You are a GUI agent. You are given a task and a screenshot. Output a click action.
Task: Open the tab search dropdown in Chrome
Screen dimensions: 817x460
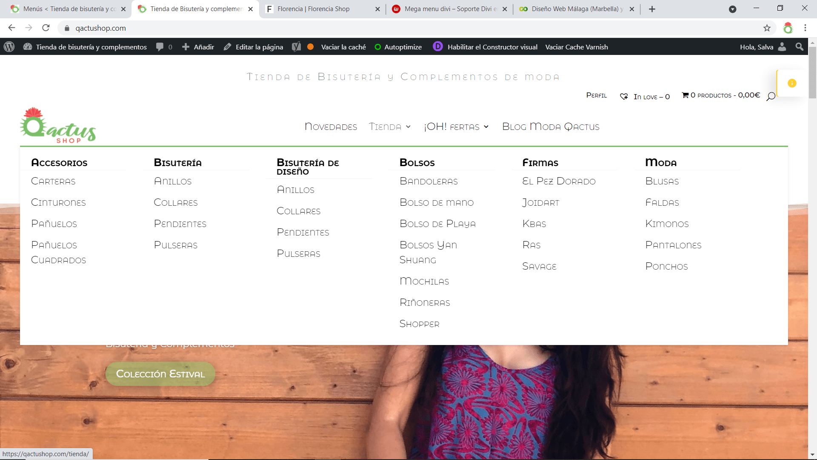coord(733,9)
